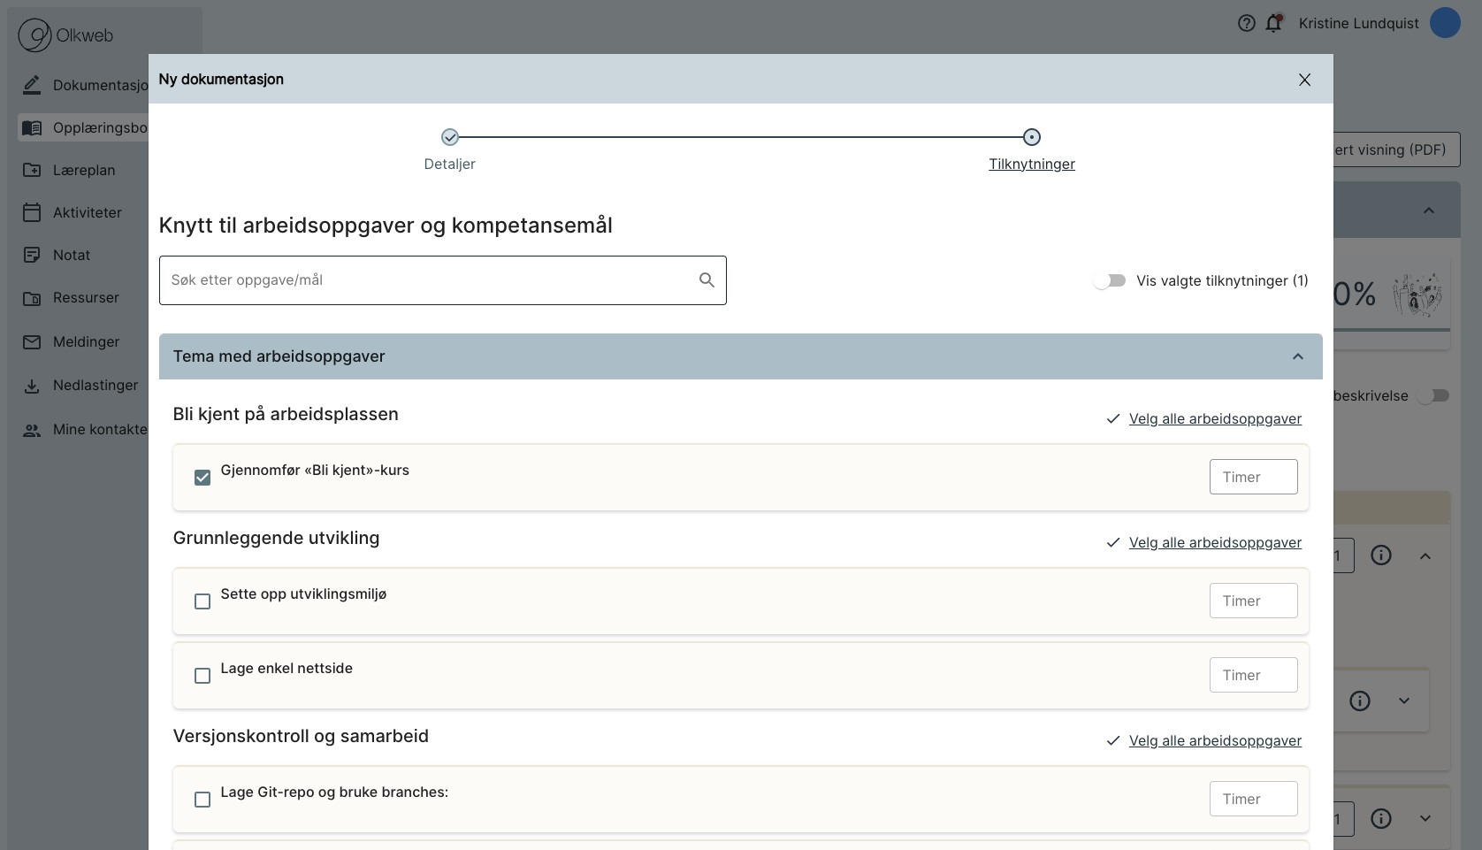Click the Nedlastinger download icon

pos(32,386)
